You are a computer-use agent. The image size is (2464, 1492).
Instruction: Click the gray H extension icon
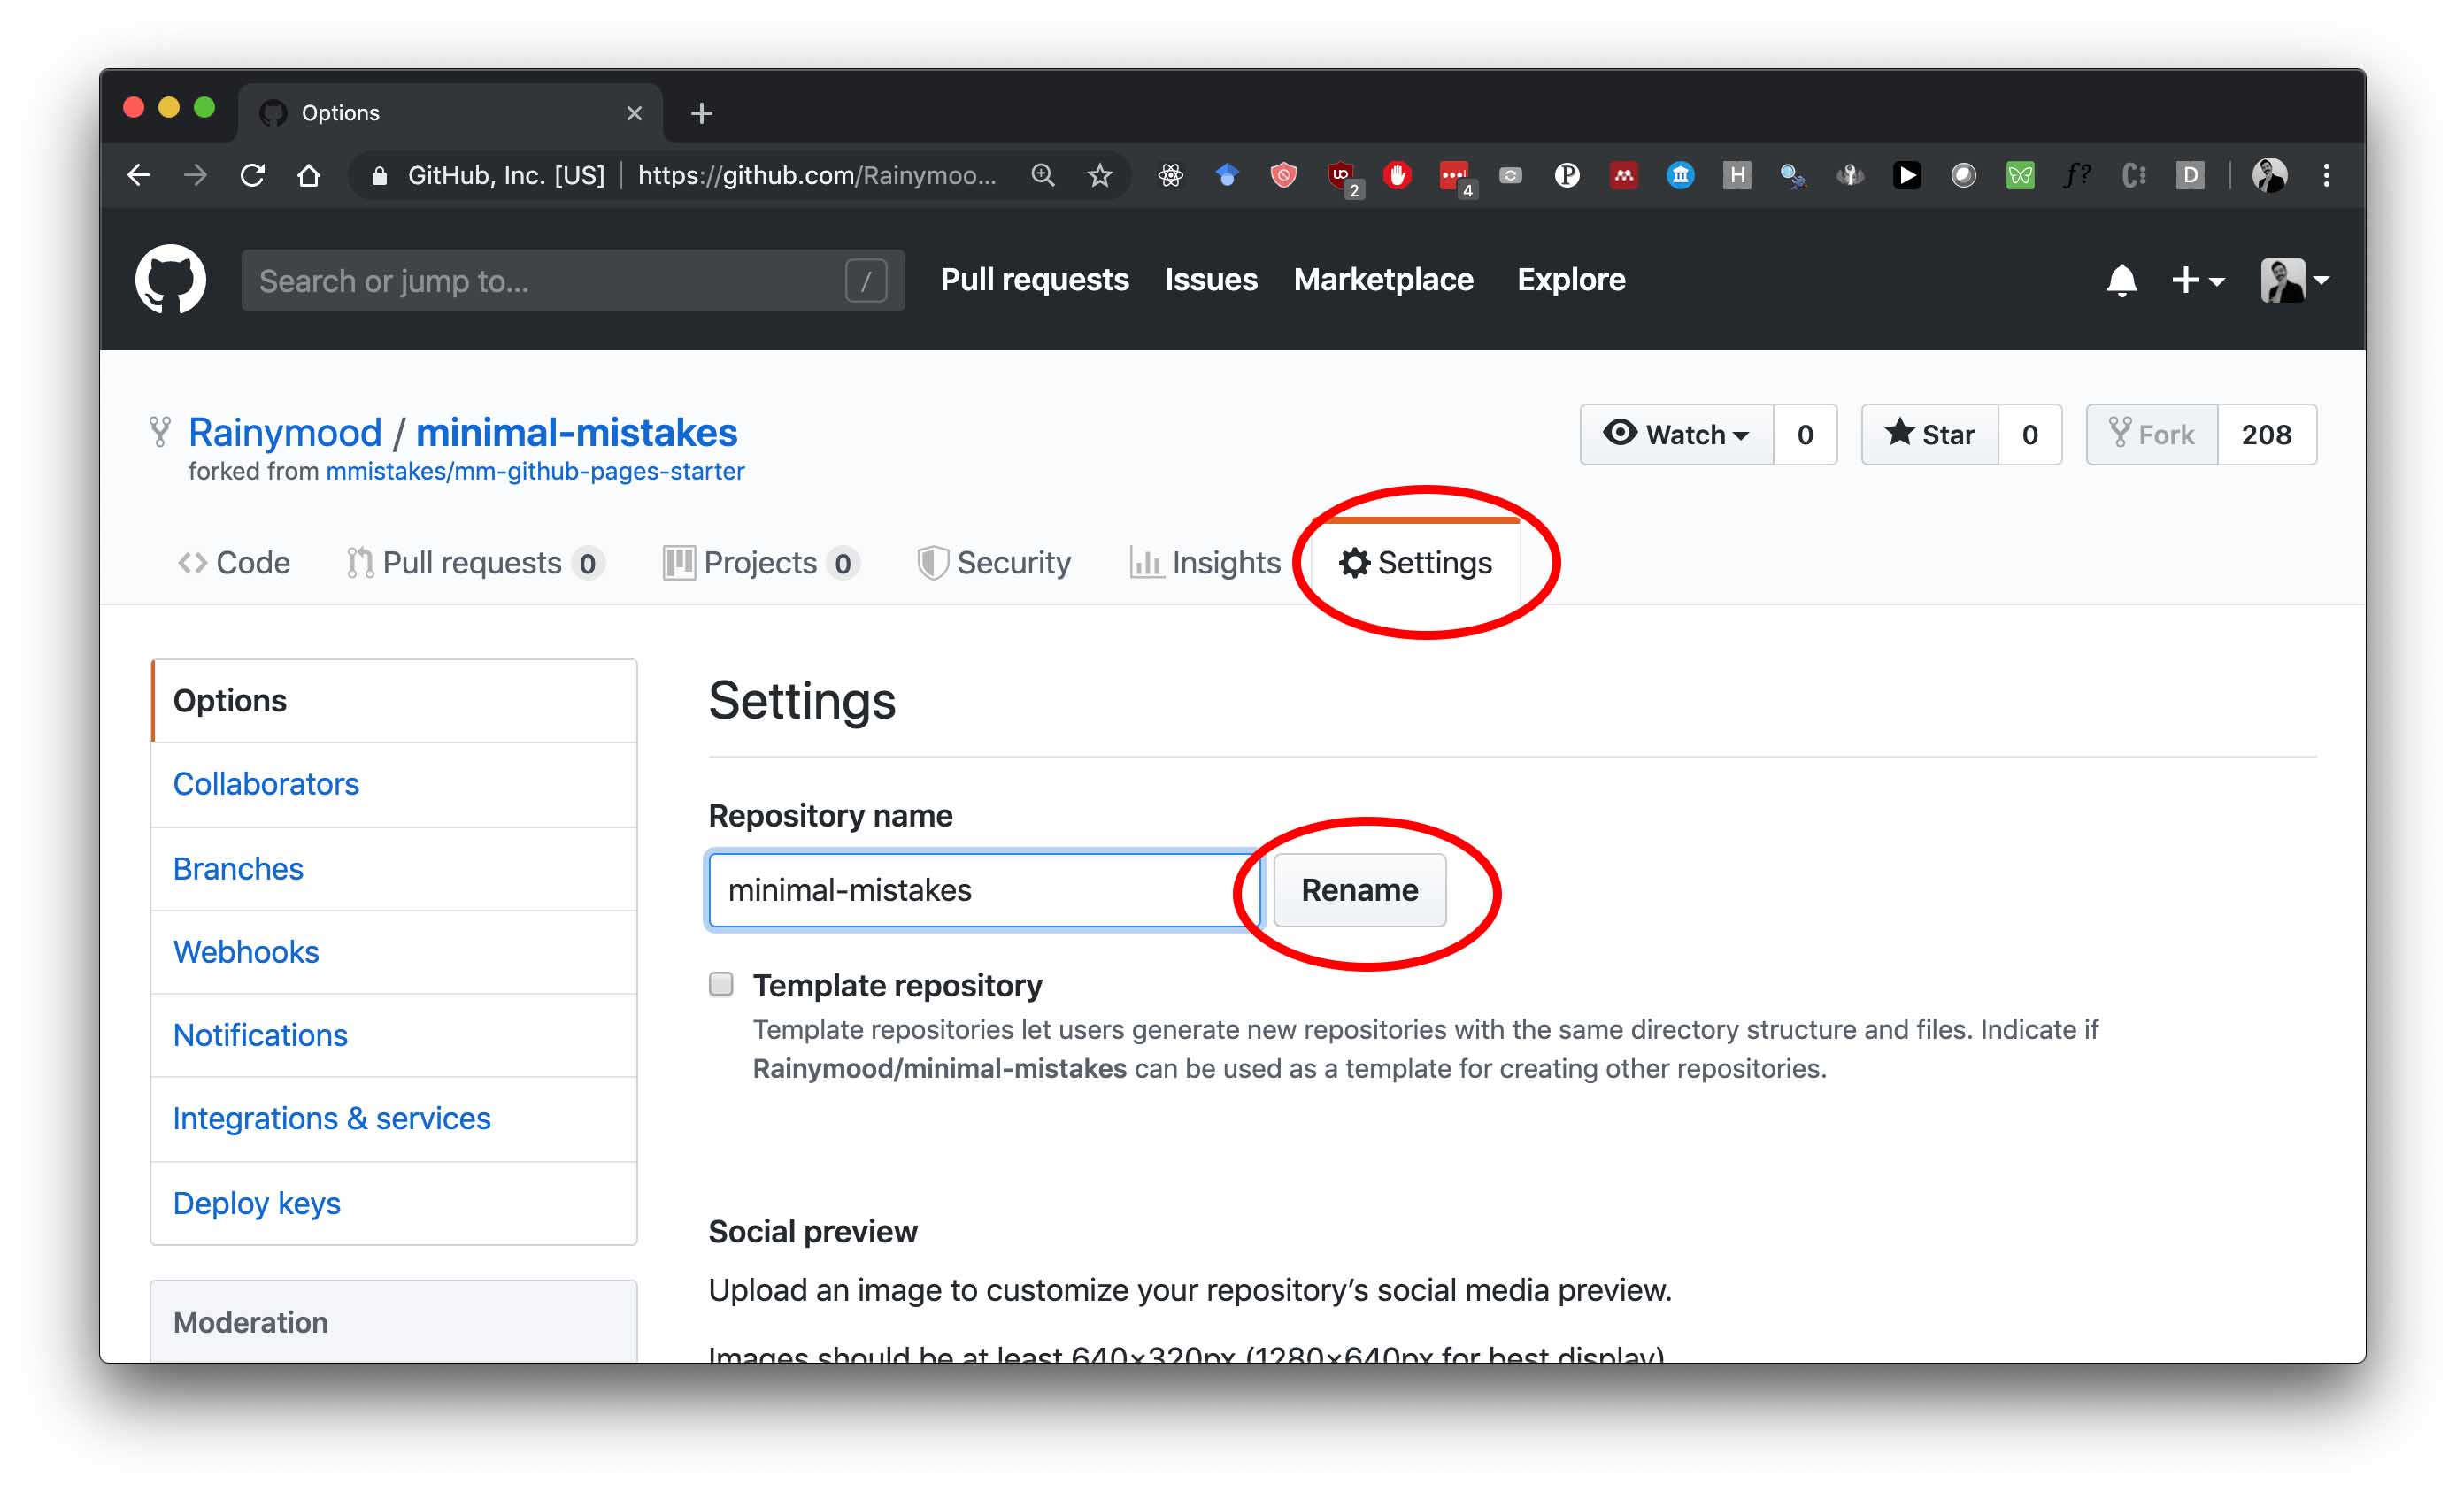(1737, 176)
